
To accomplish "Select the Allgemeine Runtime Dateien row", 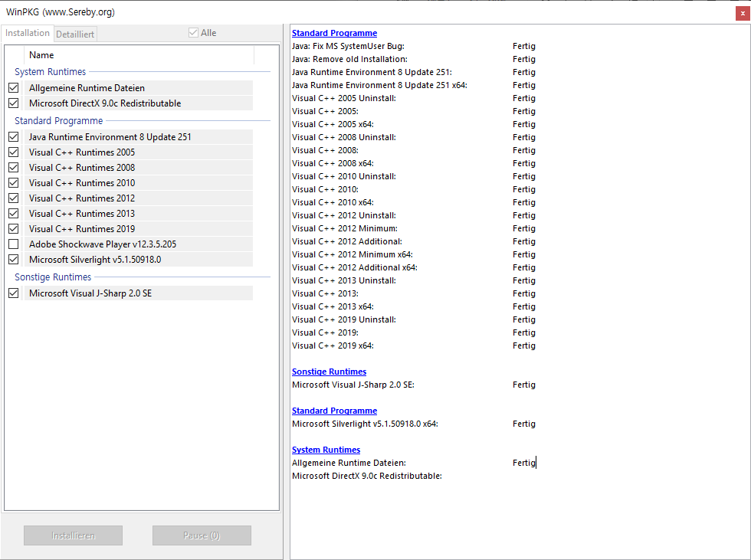I will 139,87.
